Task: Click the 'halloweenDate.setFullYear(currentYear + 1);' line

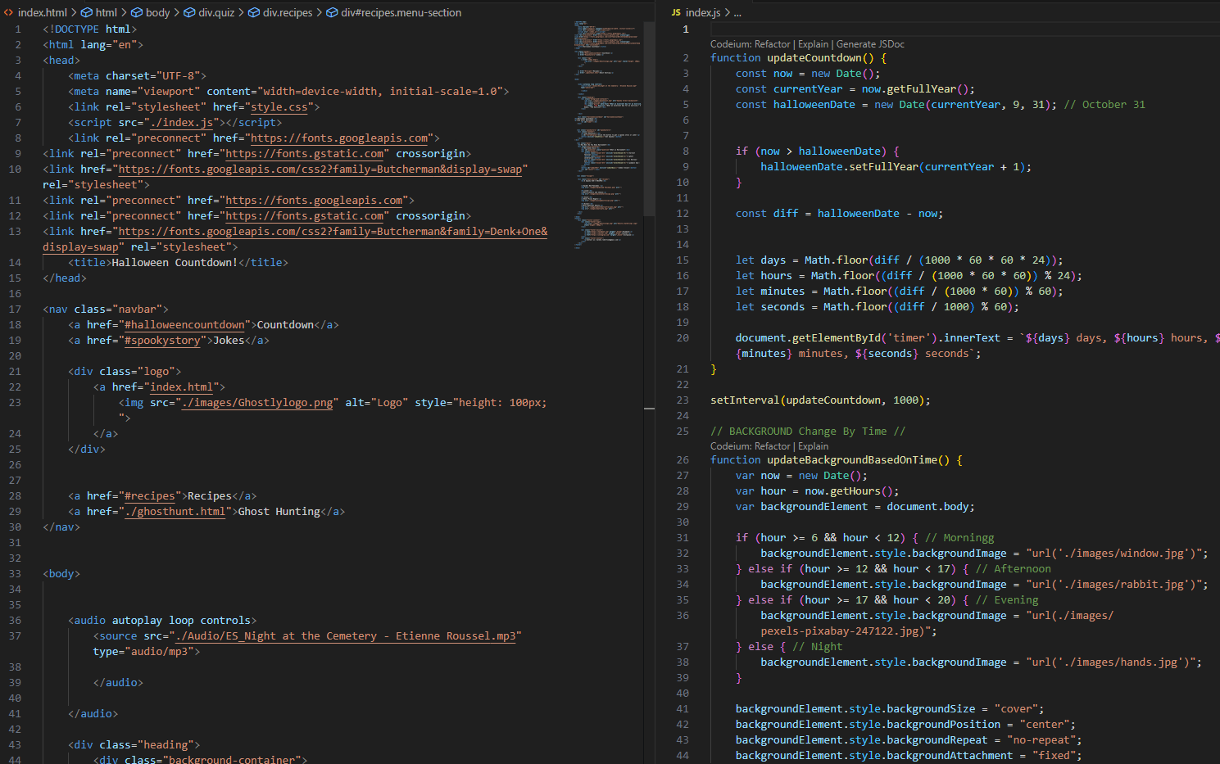Action: (896, 167)
